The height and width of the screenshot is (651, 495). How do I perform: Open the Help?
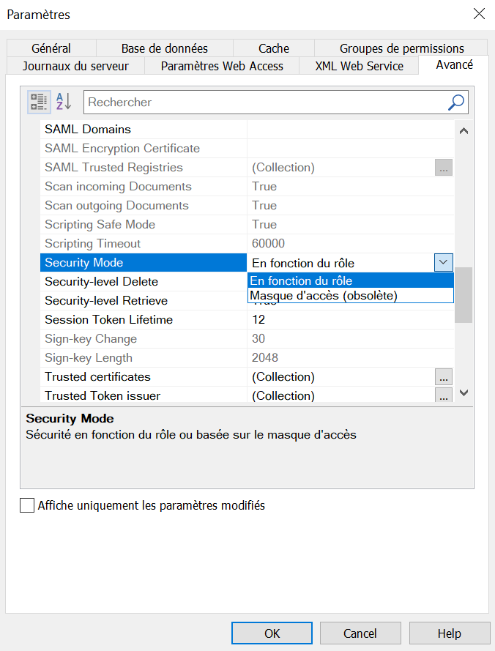(450, 633)
